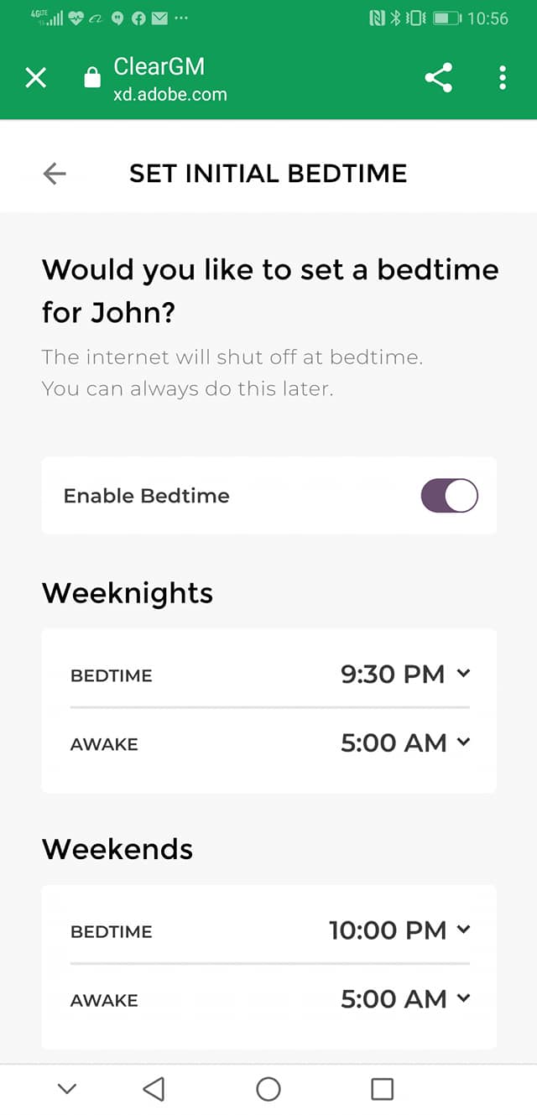Open recent apps with square button
This screenshot has width=537, height=1115.
click(x=382, y=1089)
